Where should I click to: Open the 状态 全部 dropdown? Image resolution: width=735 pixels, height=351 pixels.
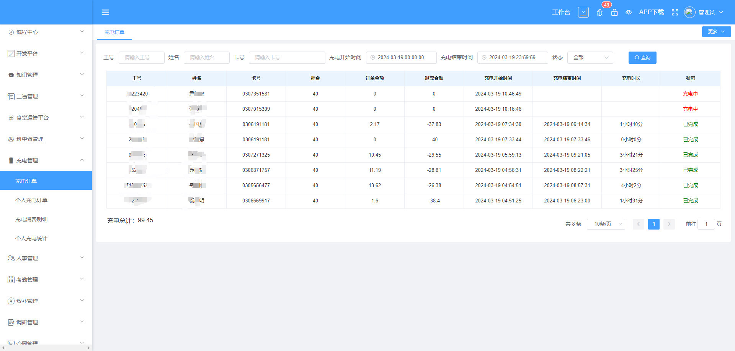(590, 58)
